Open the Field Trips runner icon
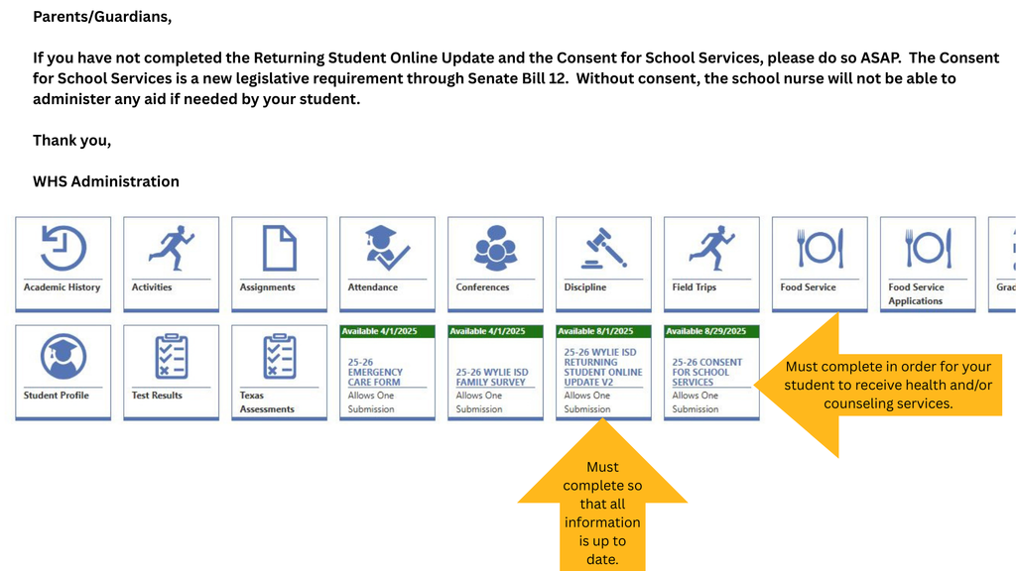 pyautogui.click(x=711, y=248)
